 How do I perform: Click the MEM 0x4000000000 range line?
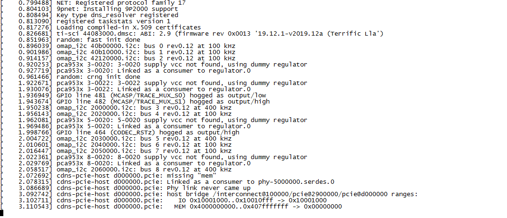click(171, 207)
